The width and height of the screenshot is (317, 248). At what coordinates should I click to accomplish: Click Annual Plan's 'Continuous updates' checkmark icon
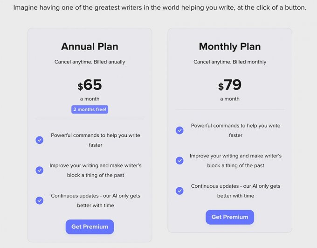40,200
